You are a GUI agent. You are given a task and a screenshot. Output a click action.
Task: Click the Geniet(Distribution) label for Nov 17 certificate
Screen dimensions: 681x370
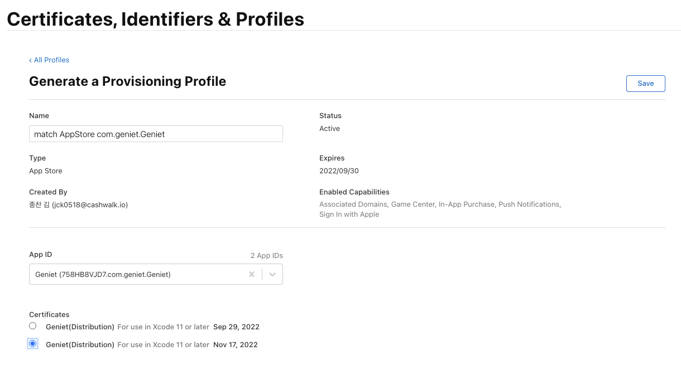80,345
